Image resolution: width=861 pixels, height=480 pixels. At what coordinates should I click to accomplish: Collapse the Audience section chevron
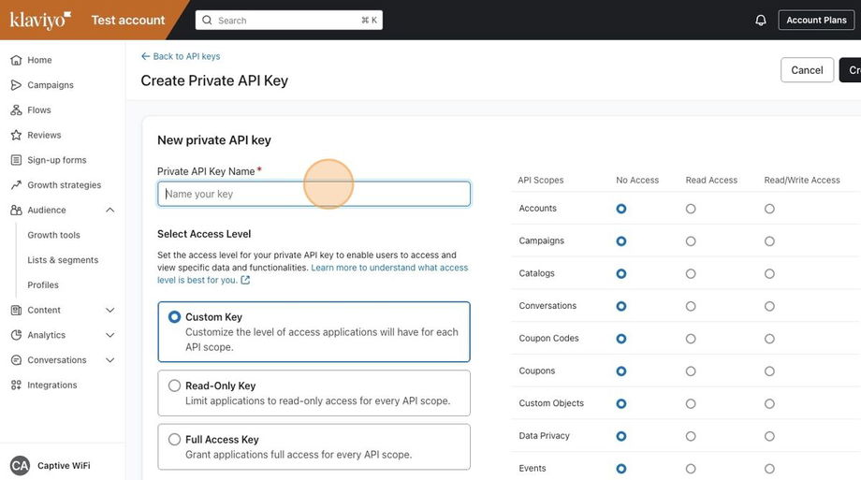(x=109, y=211)
